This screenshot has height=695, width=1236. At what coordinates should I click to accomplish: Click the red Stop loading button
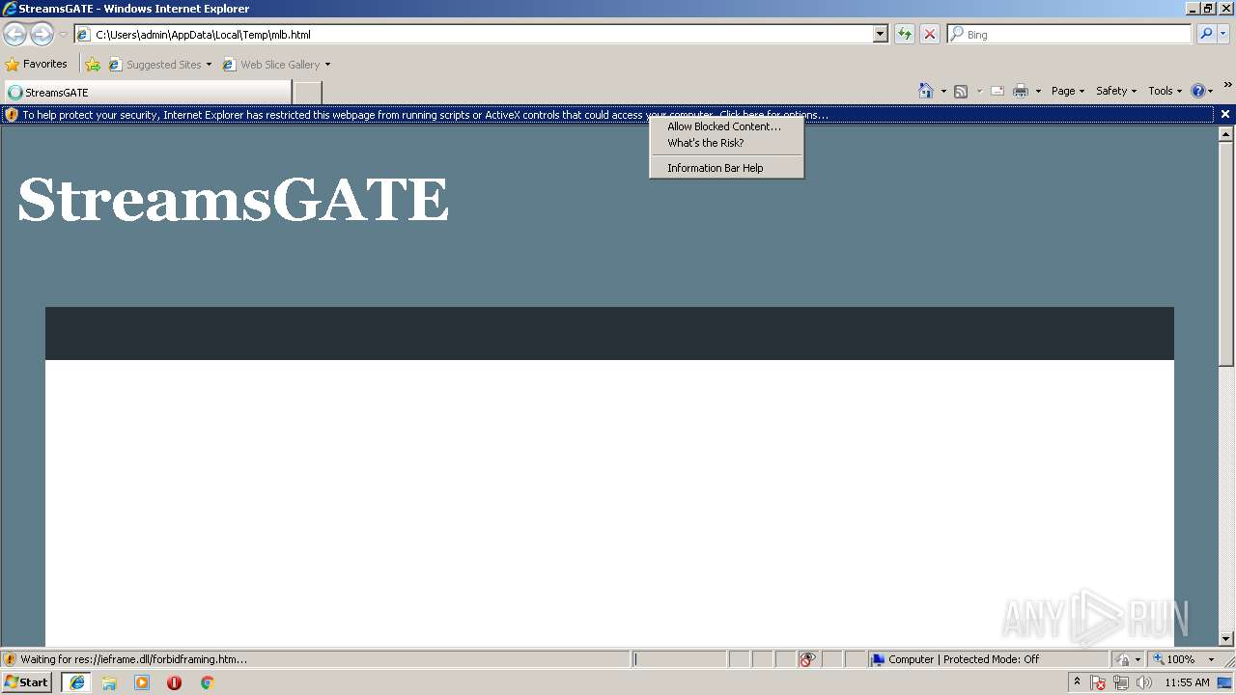(x=930, y=35)
